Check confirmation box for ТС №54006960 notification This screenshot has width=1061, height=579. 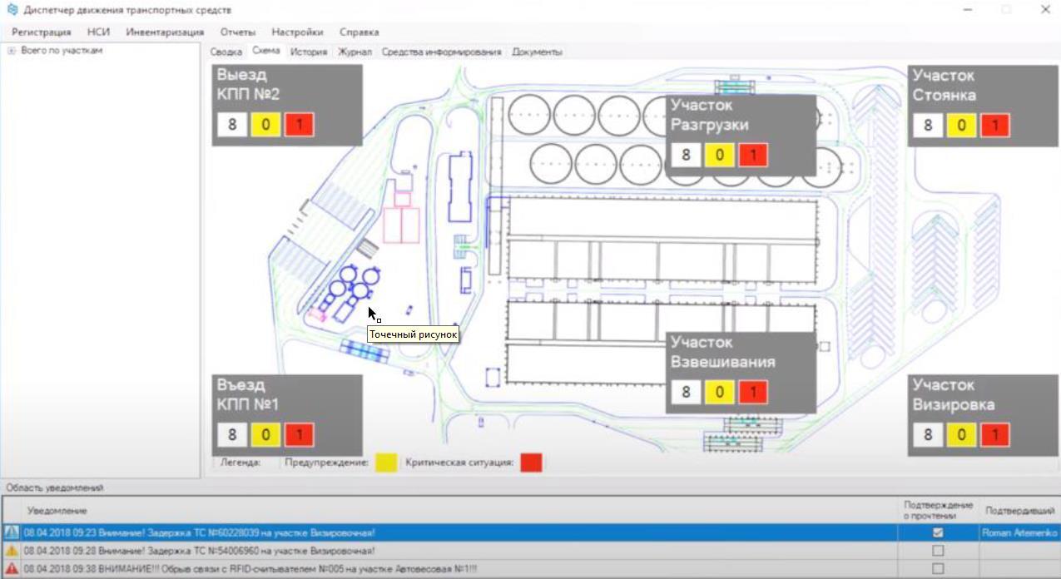pos(938,551)
